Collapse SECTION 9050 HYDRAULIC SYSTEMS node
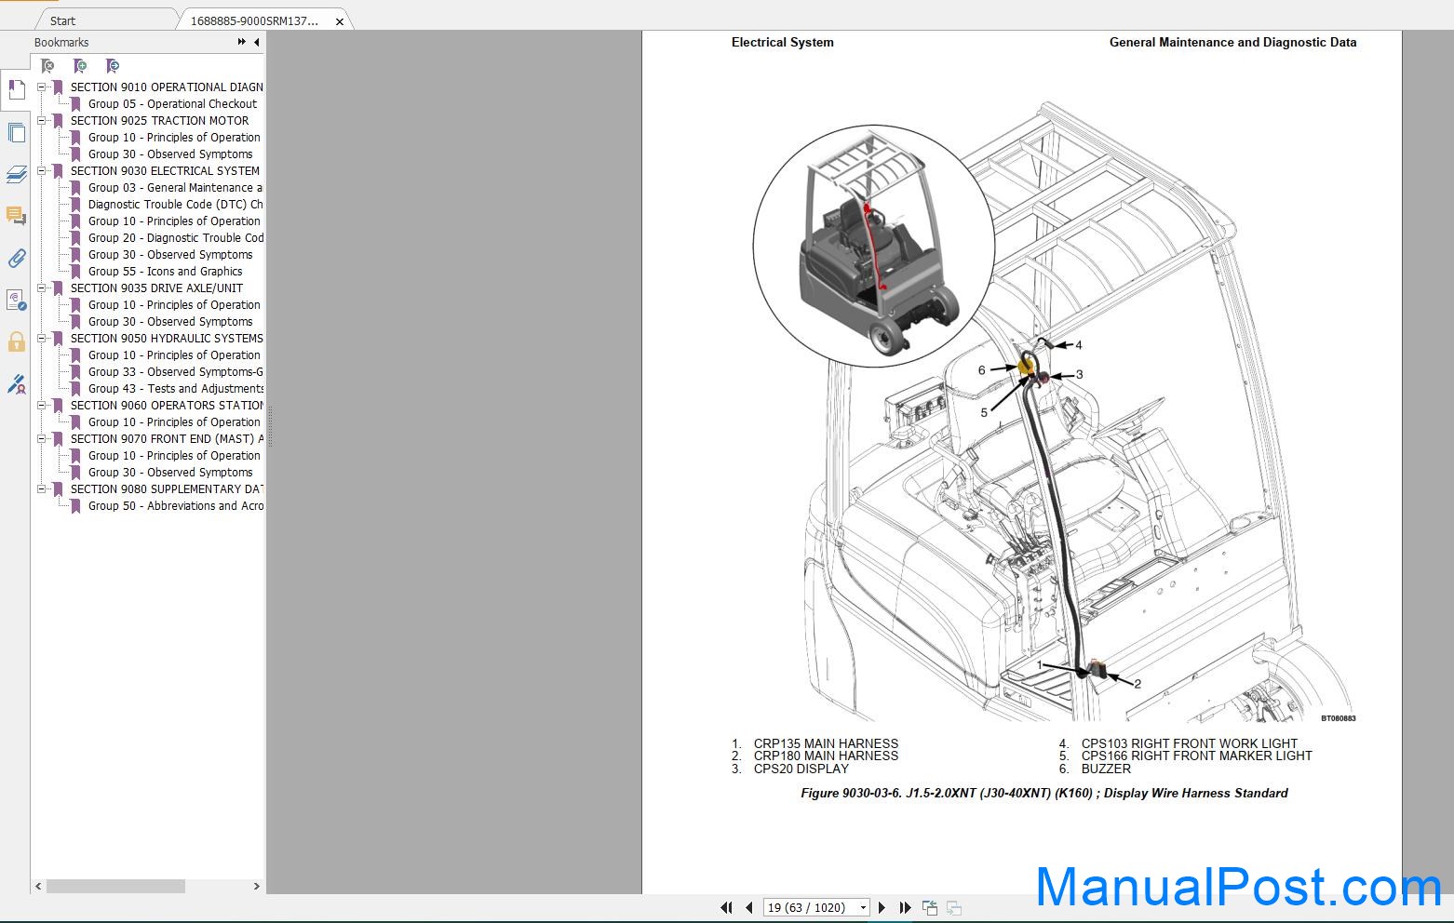The height and width of the screenshot is (923, 1454). pyautogui.click(x=41, y=339)
